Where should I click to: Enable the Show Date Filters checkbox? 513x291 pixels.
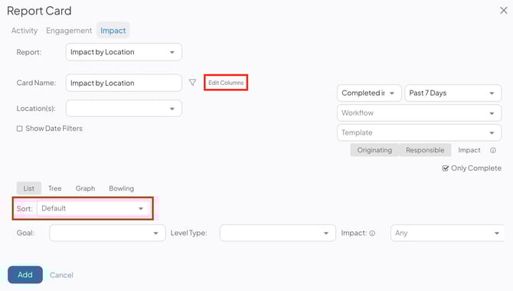point(20,129)
